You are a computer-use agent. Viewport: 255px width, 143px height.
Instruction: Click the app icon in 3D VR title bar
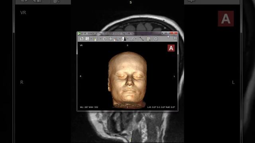pos(79,33)
